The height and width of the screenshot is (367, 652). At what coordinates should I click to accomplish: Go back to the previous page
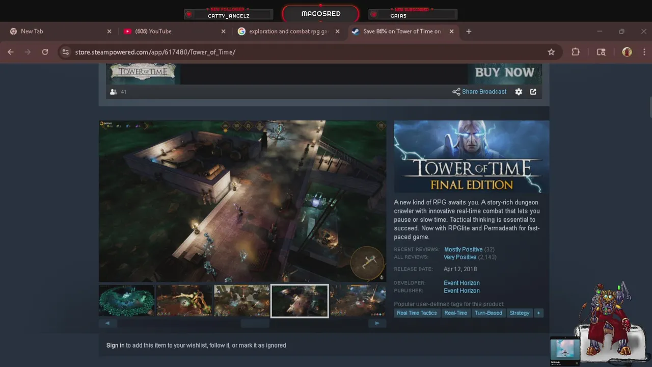[11, 52]
